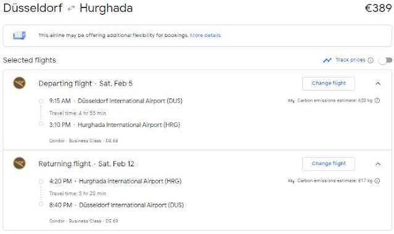
Task: Click 9:15 AM Düsseldorf International Airport (DUS)
Action: coord(115,101)
